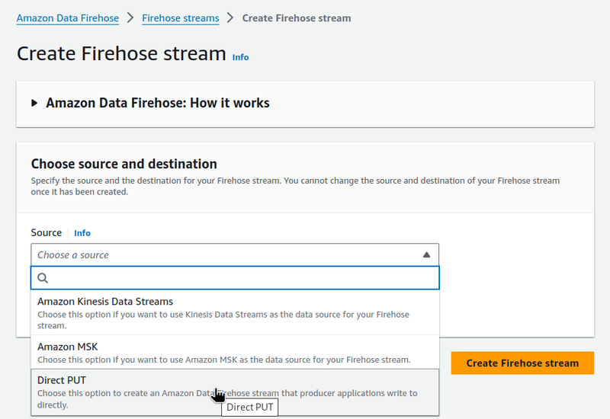
Task: Select Amazon MSK source option
Action: 235,352
